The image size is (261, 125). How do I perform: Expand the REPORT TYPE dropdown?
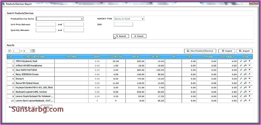coord(143,19)
